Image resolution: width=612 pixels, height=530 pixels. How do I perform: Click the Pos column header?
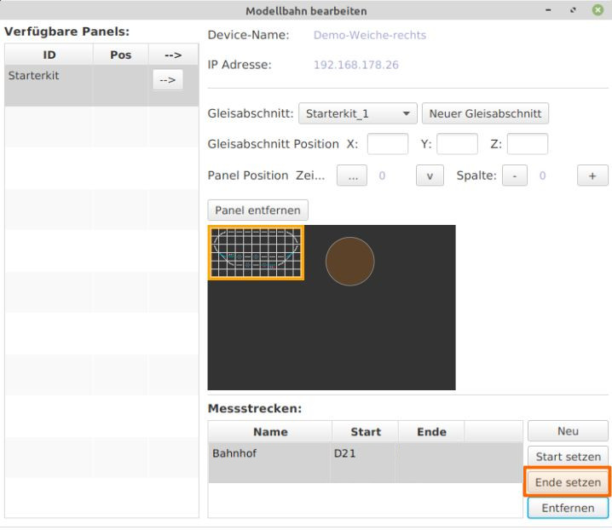pyautogui.click(x=120, y=55)
